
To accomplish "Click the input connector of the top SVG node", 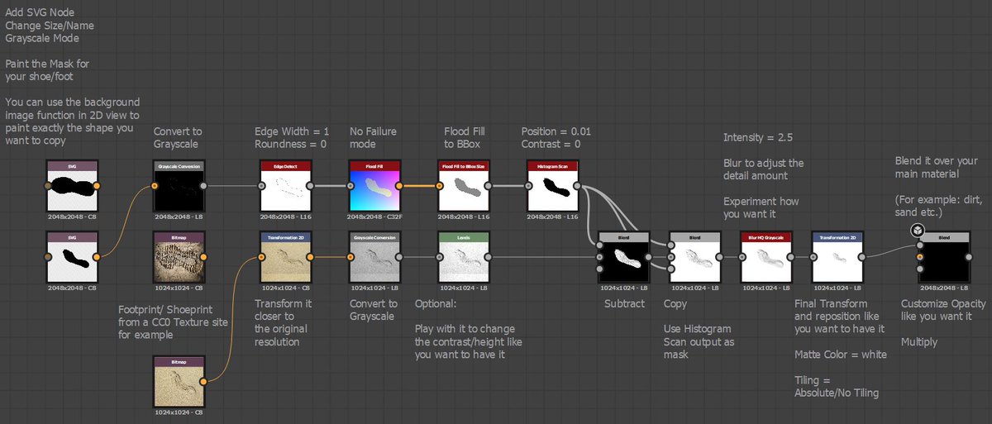I will pyautogui.click(x=46, y=186).
